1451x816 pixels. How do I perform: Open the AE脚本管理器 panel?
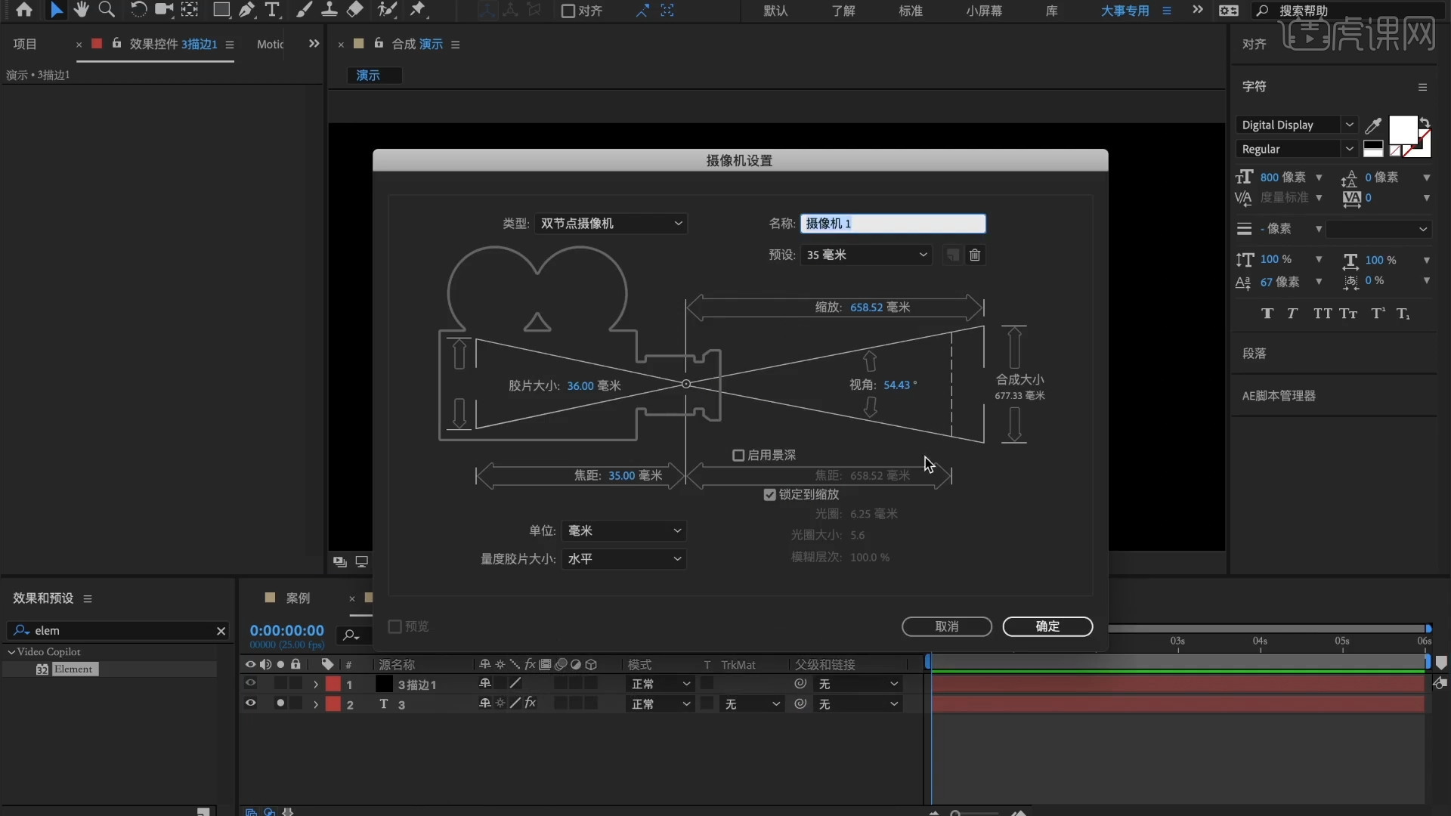[1279, 396]
